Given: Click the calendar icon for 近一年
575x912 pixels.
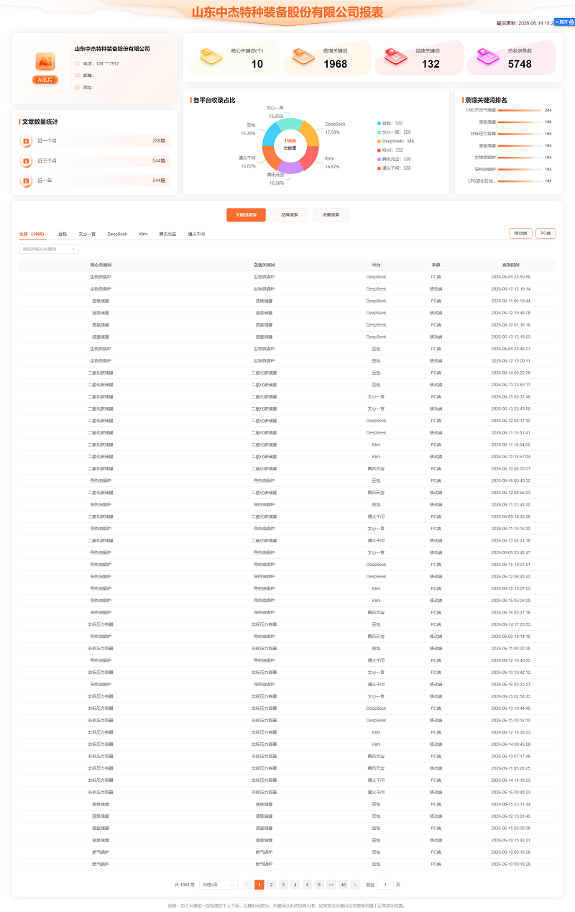Looking at the screenshot, I should [x=26, y=181].
